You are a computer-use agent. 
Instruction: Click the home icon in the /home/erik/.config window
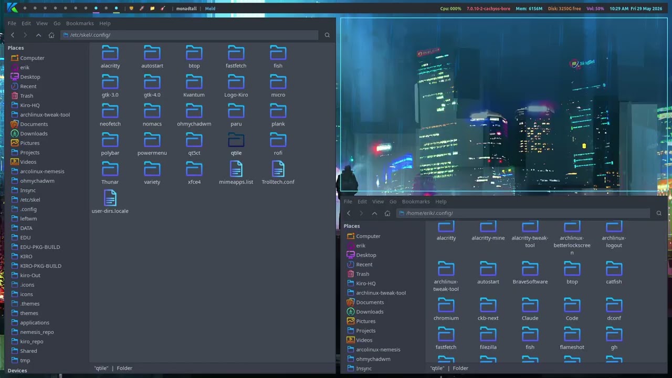click(x=387, y=213)
